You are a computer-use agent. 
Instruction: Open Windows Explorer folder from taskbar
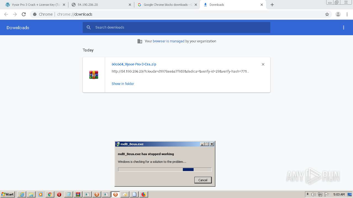[x=31, y=194]
